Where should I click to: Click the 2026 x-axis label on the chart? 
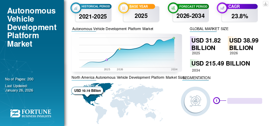120,70
